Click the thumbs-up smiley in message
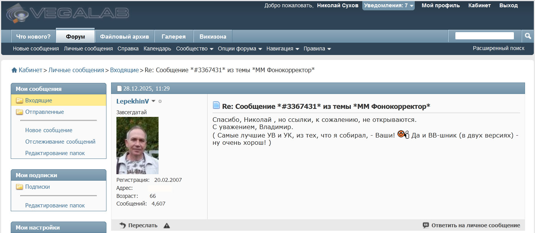 click(403, 134)
